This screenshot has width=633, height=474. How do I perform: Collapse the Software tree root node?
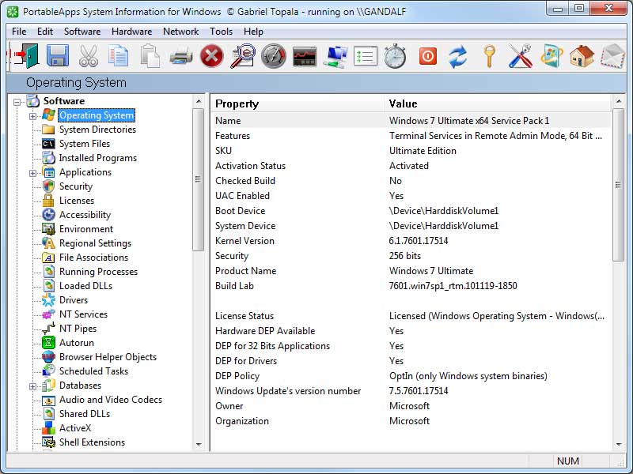click(x=17, y=101)
